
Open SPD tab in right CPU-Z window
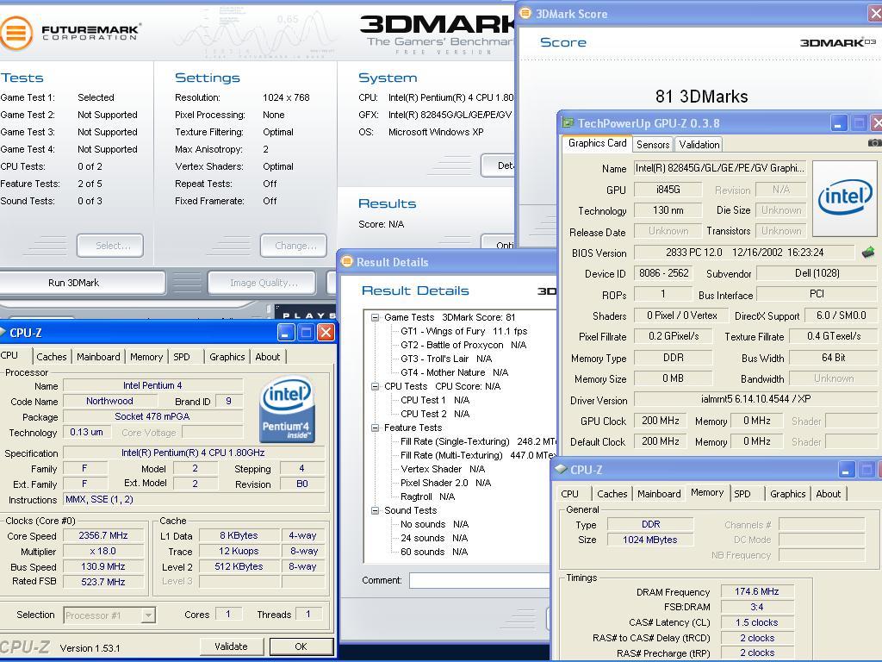pyautogui.click(x=742, y=494)
